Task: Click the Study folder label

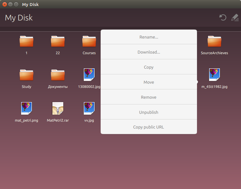Action: coord(27,87)
